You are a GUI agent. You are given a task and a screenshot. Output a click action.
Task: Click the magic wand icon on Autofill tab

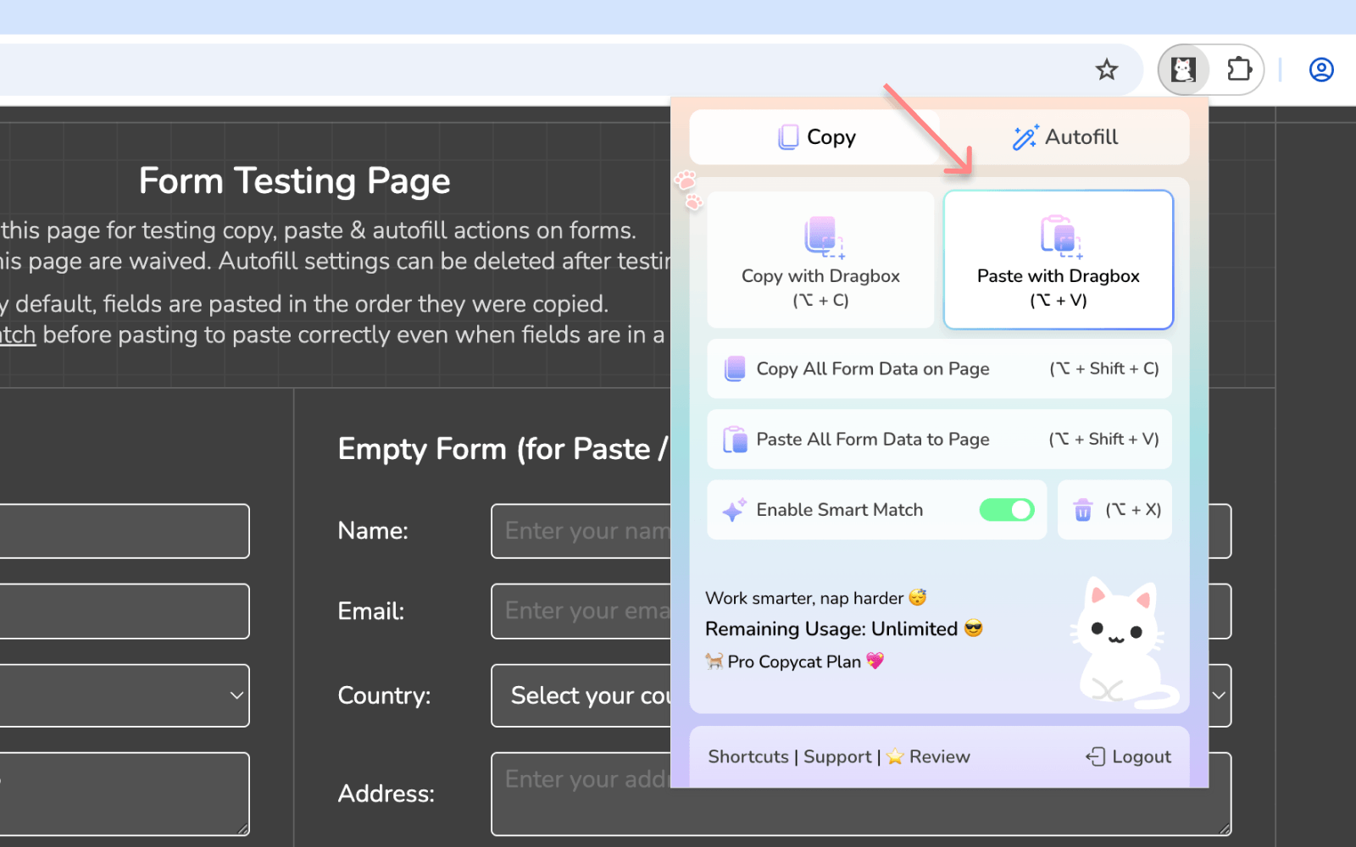point(1025,136)
